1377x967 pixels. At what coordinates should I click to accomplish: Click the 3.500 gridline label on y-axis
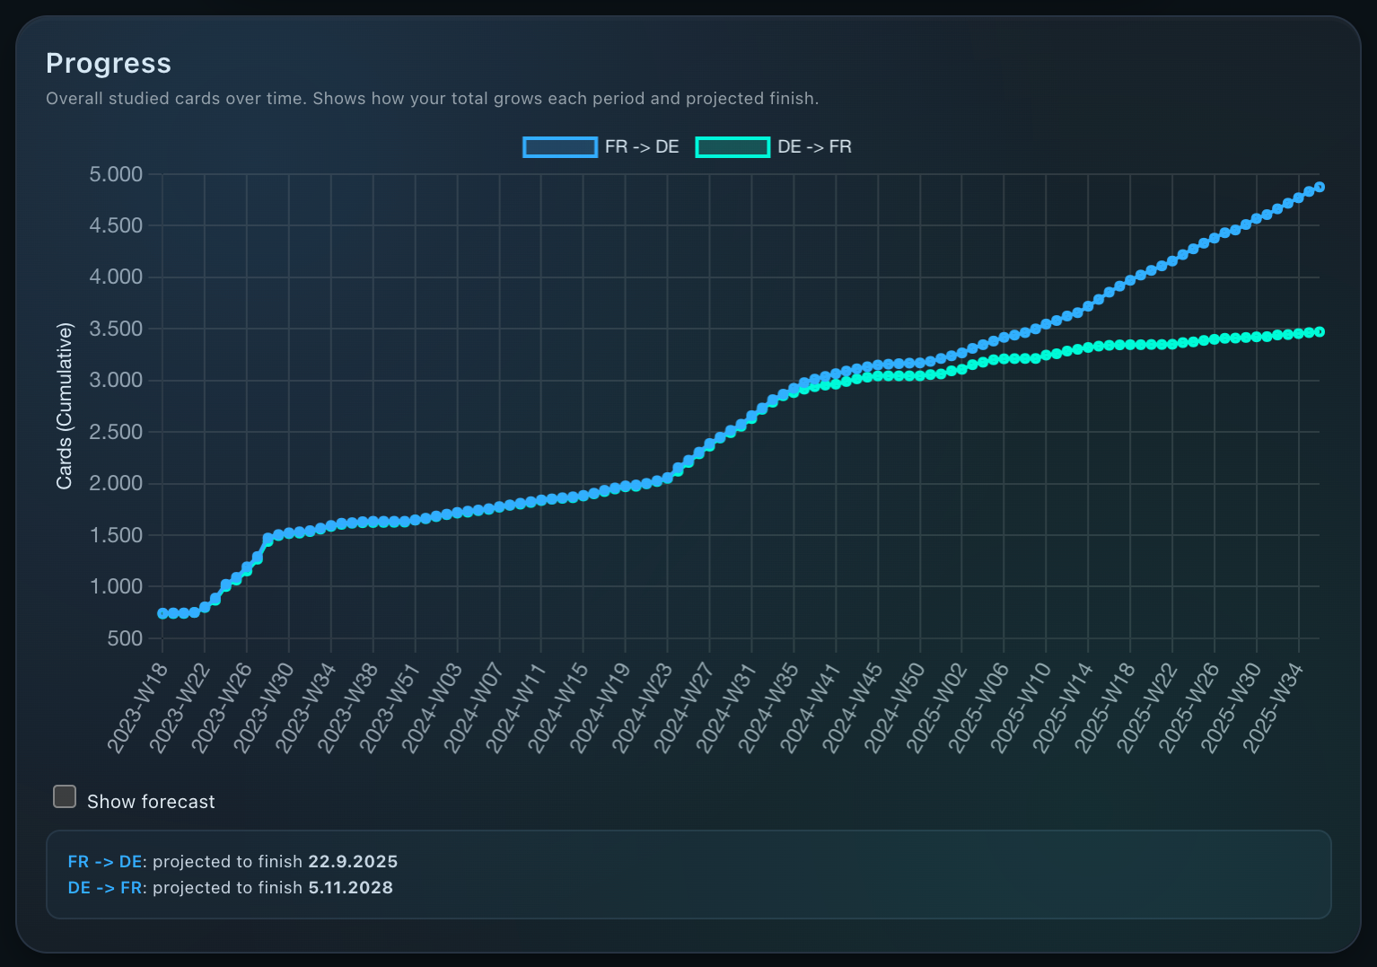pos(115,329)
